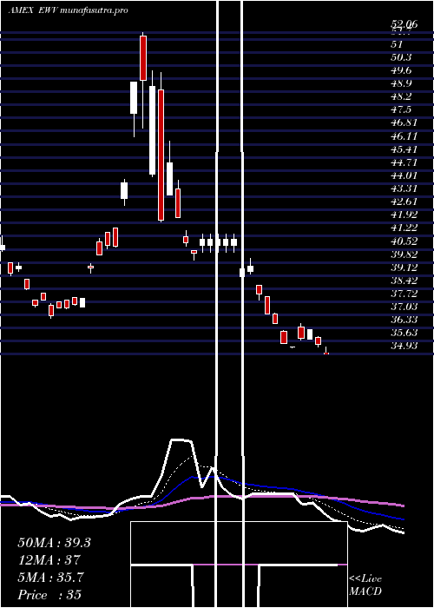Click the 41.22 price label
Viewport: 434px width, 608px height.
pyautogui.click(x=404, y=228)
